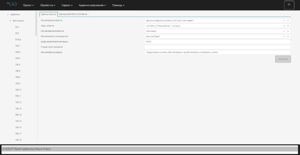Screen dimensions: 300x155
Task: Click the logout icon in top-right corner
Action: pos(289,5)
